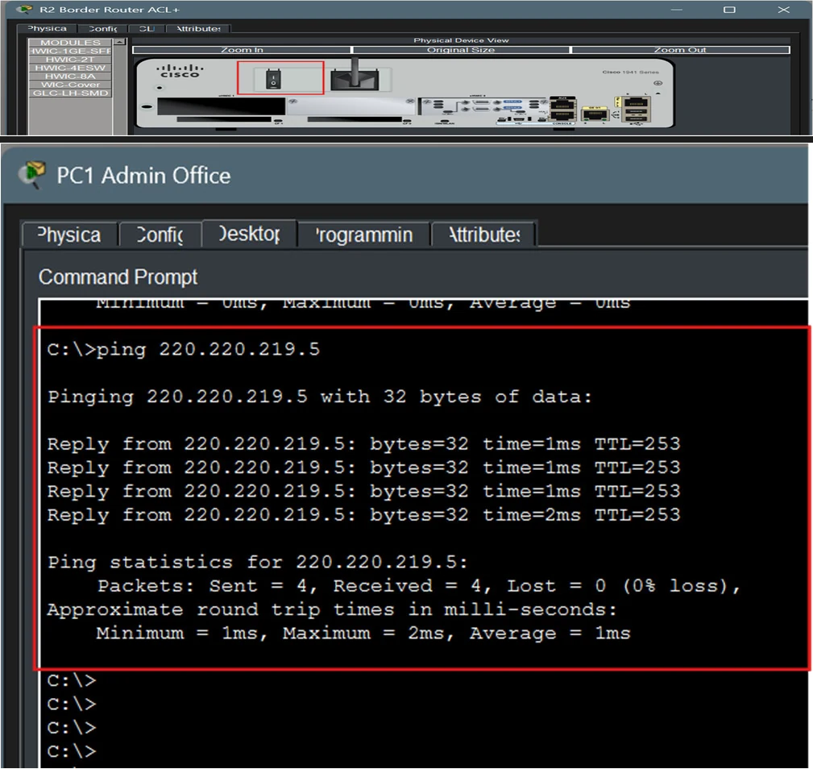Click the Pinging 220.220.219.5 with 32 bytes line
813x769 pixels.
click(x=319, y=397)
